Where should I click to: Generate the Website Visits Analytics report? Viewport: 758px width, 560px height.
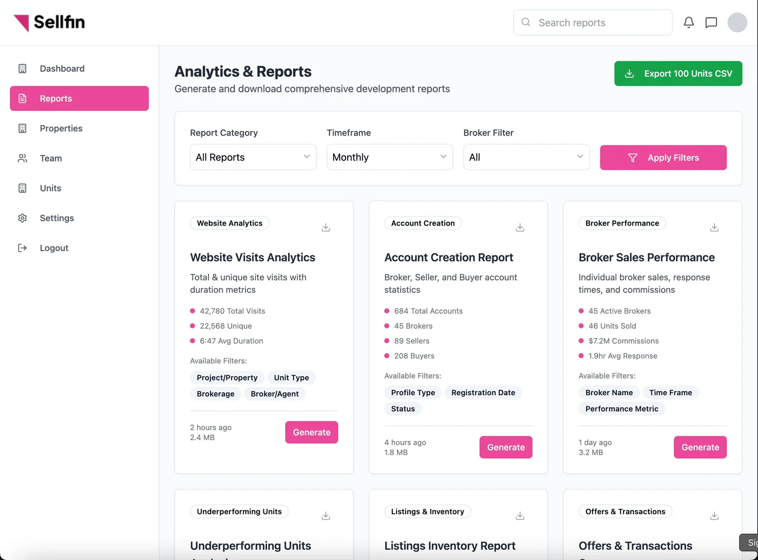pos(311,432)
